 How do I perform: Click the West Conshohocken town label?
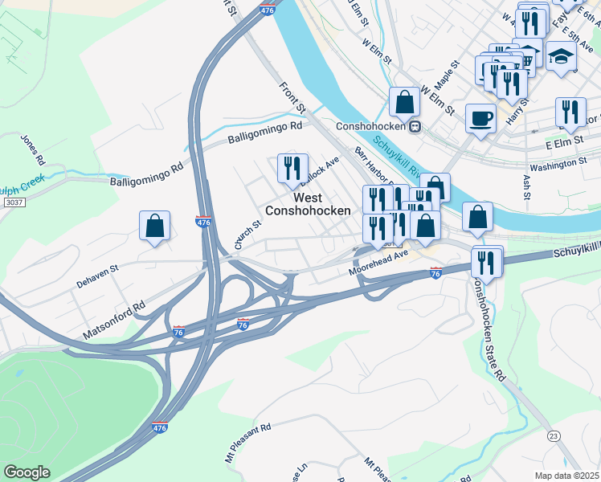pos(308,204)
